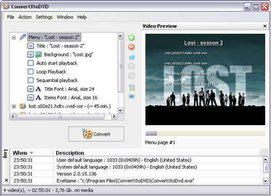
Task: Click the Description column header
Action: coord(156,153)
